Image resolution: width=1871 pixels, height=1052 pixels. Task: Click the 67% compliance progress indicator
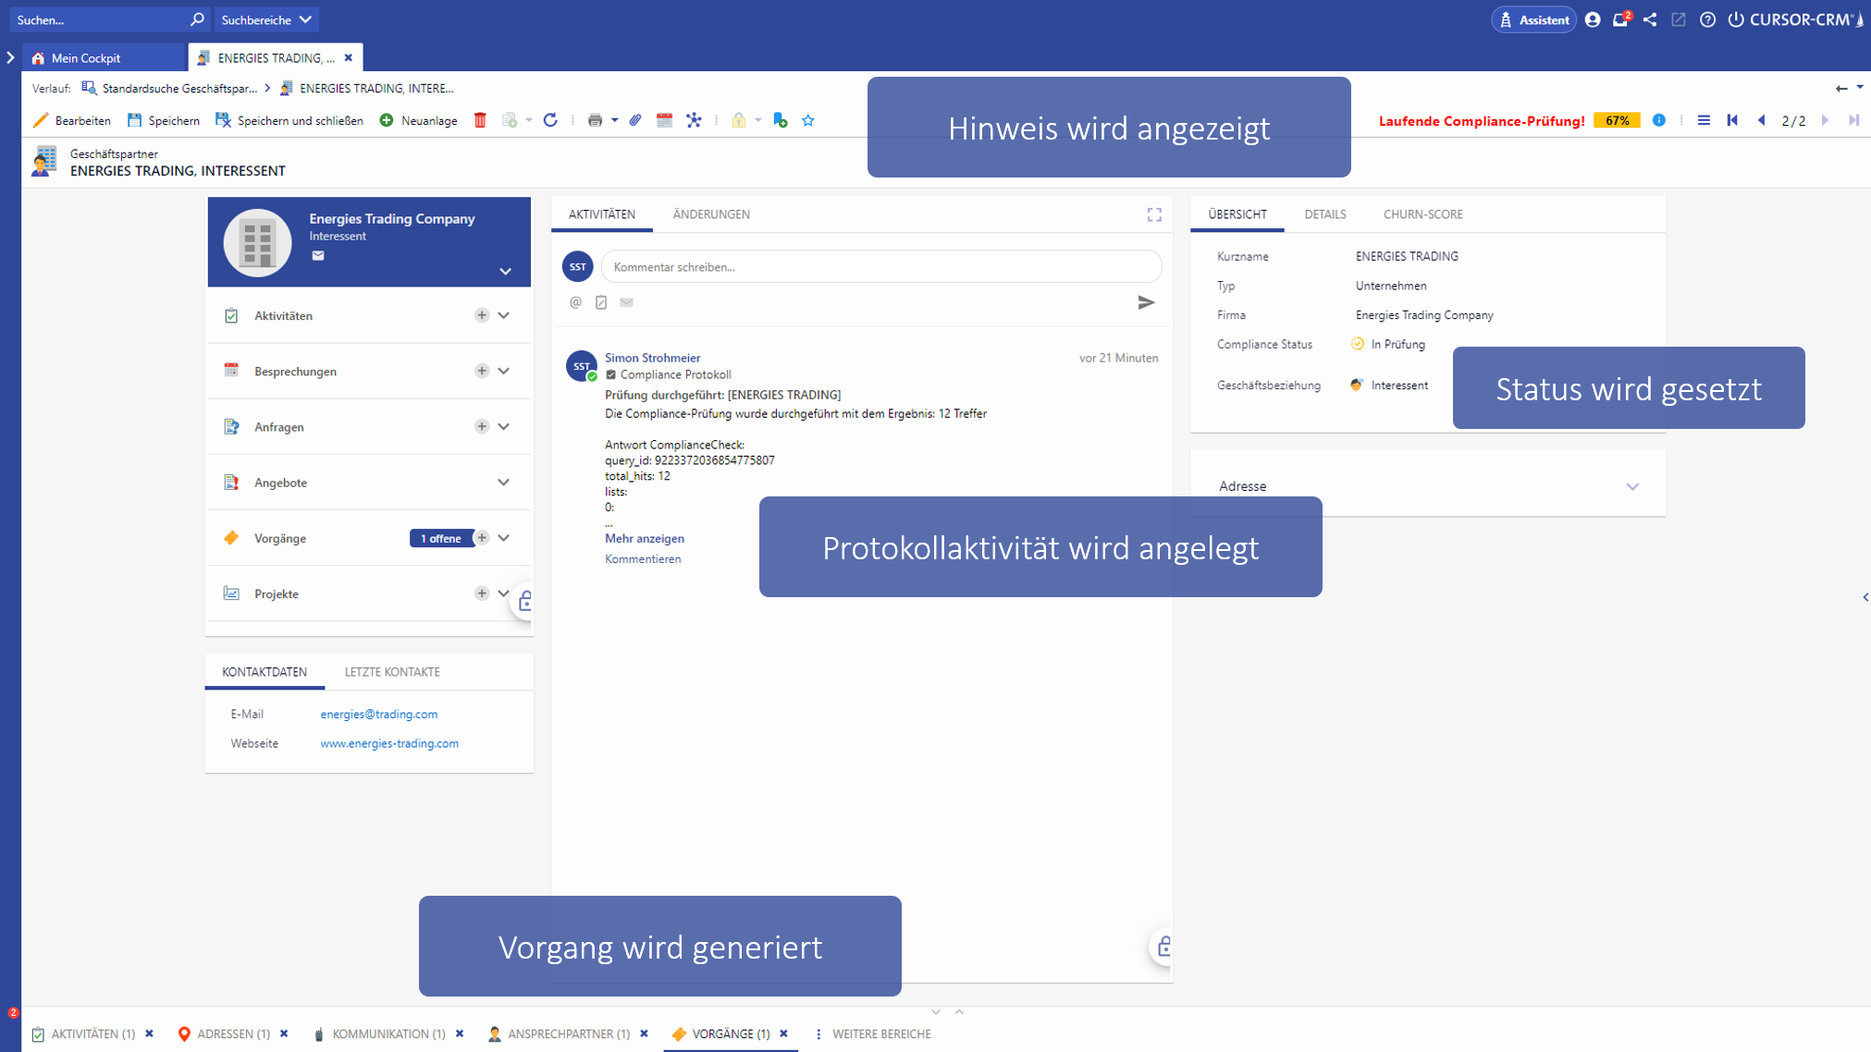pos(1617,120)
